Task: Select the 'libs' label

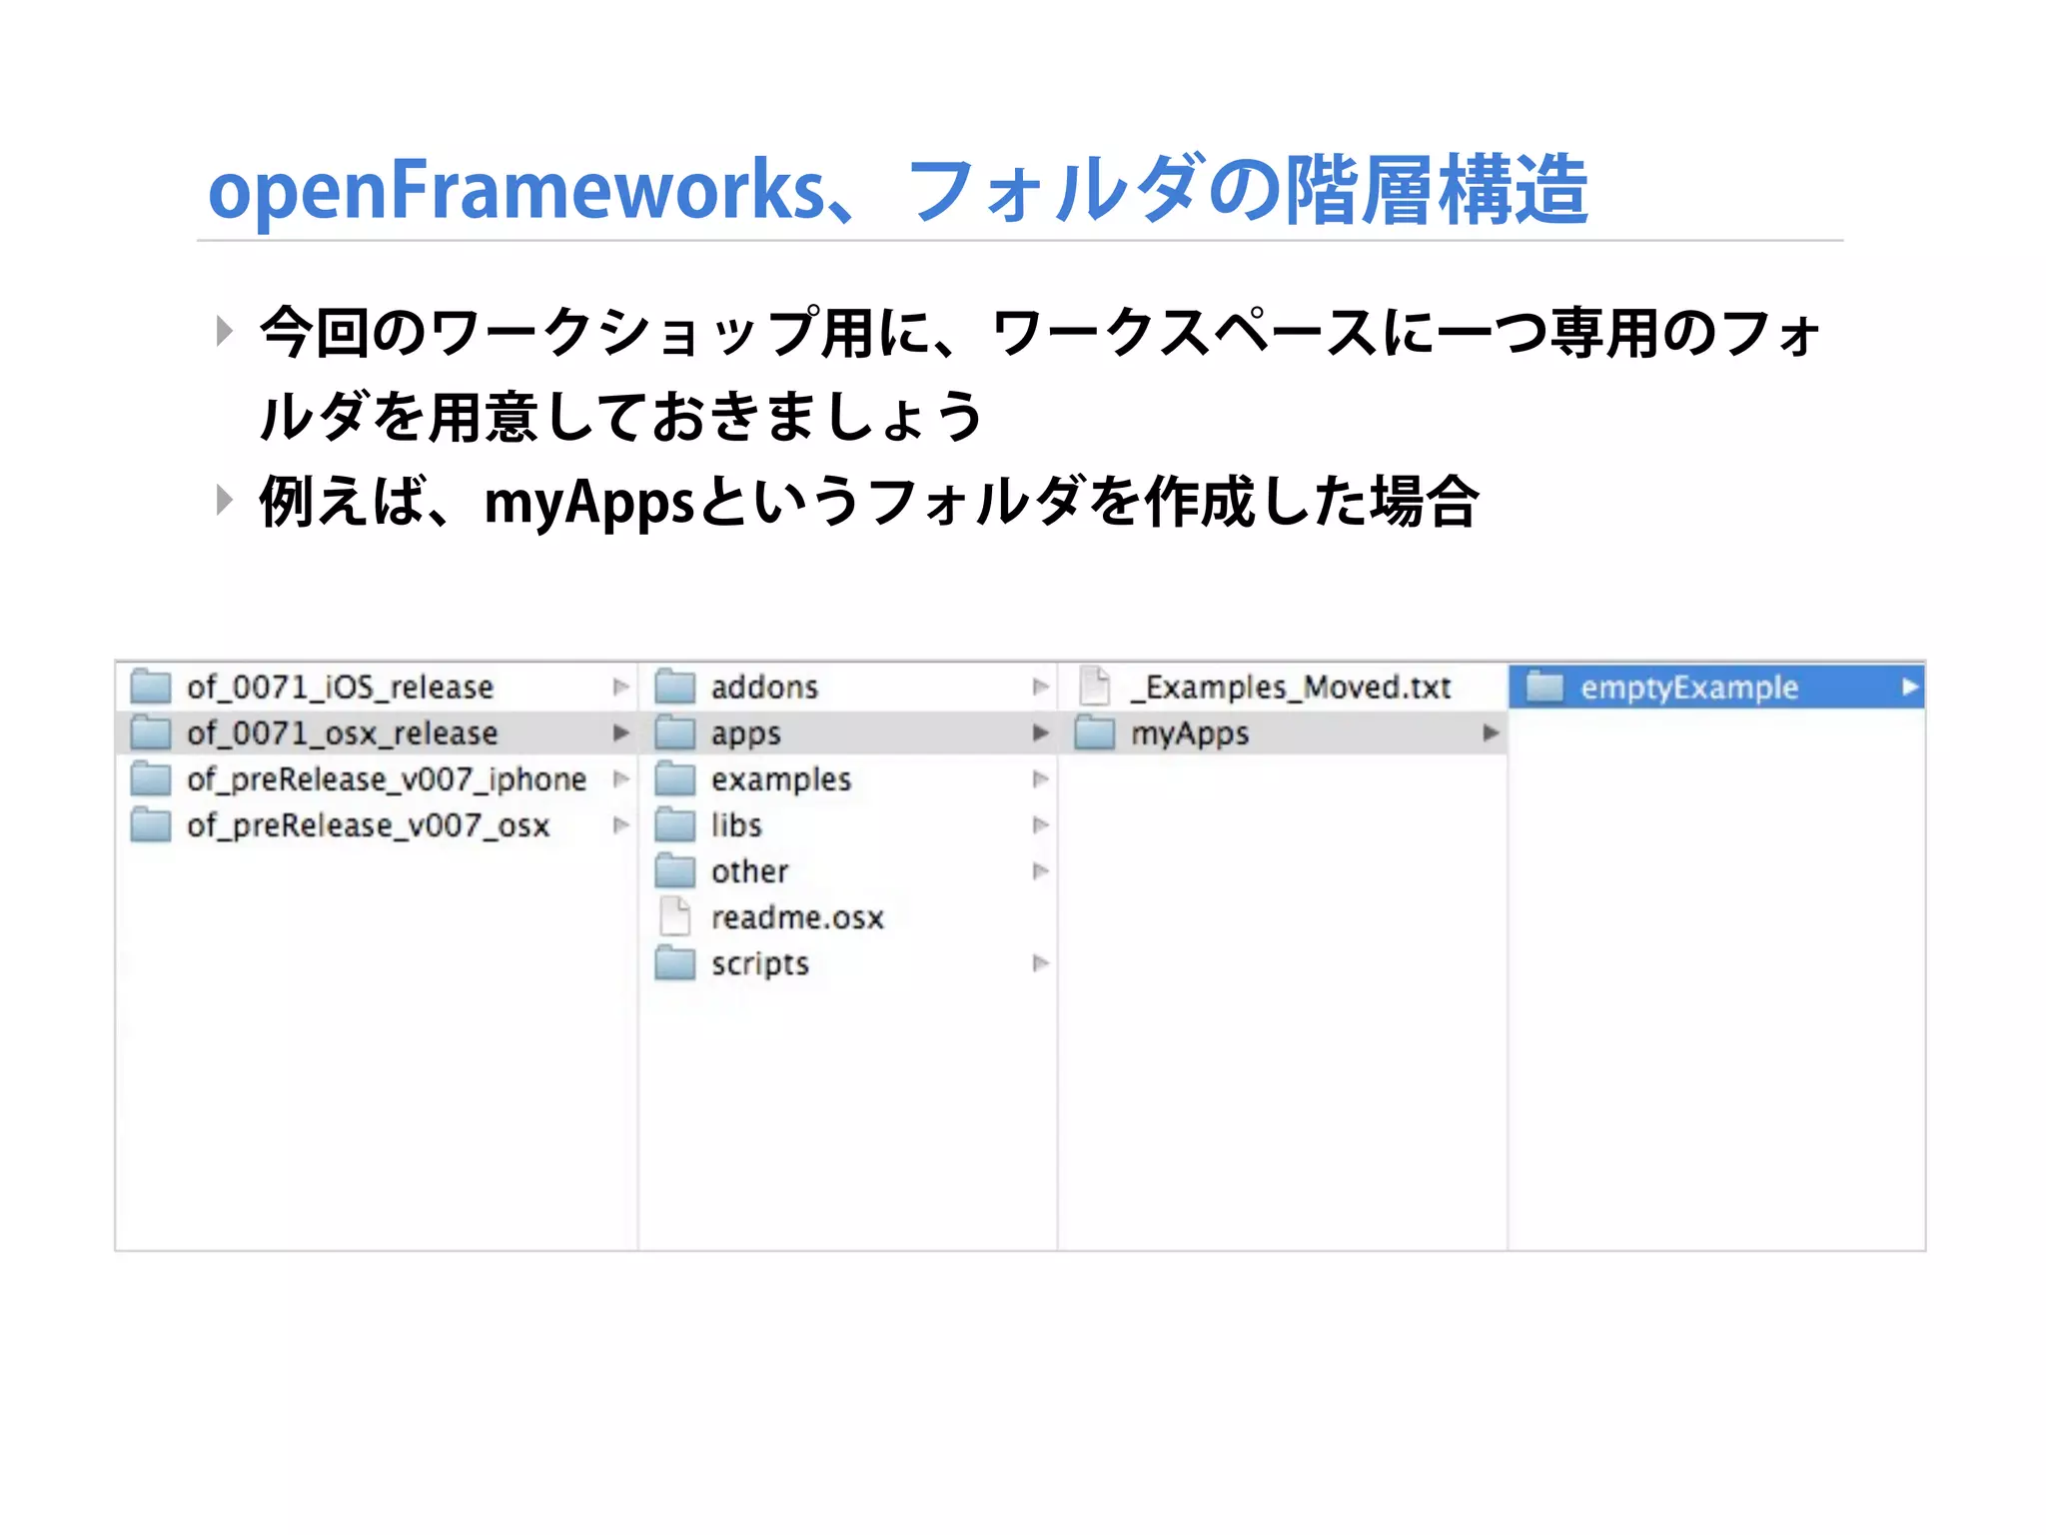Action: (736, 825)
